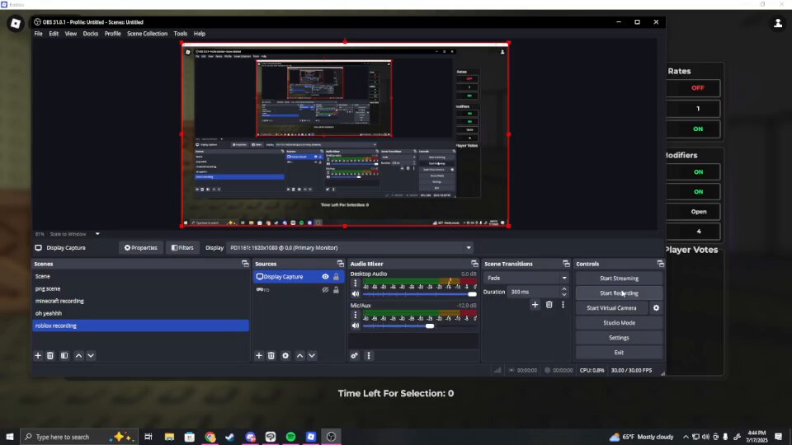Open virtual camera settings gear
The image size is (792, 445).
(x=656, y=307)
